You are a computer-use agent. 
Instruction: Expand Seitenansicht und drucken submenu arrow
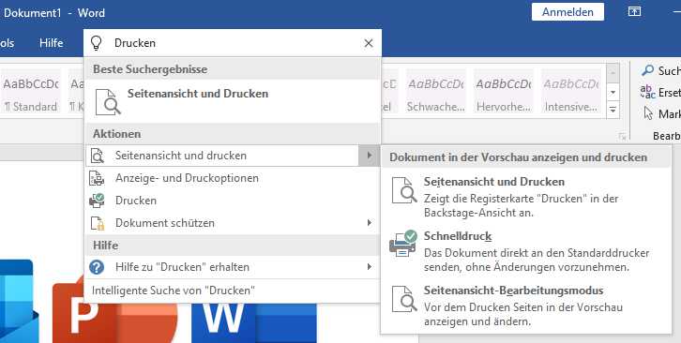pyautogui.click(x=370, y=156)
